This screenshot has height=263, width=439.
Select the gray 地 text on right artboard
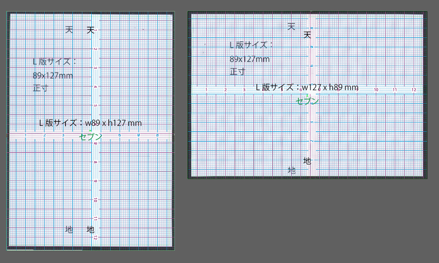click(292, 170)
